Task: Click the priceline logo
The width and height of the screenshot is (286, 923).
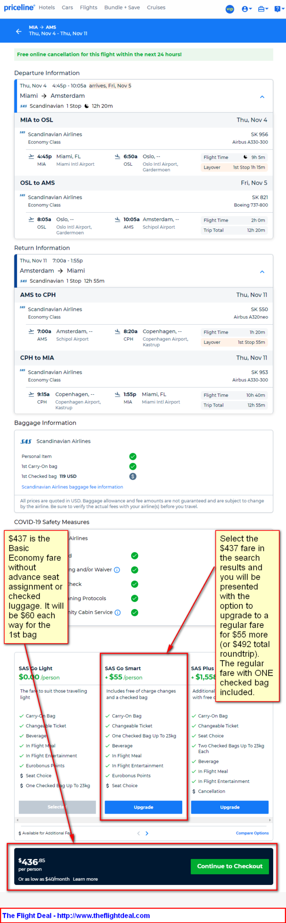Action: 19,8
